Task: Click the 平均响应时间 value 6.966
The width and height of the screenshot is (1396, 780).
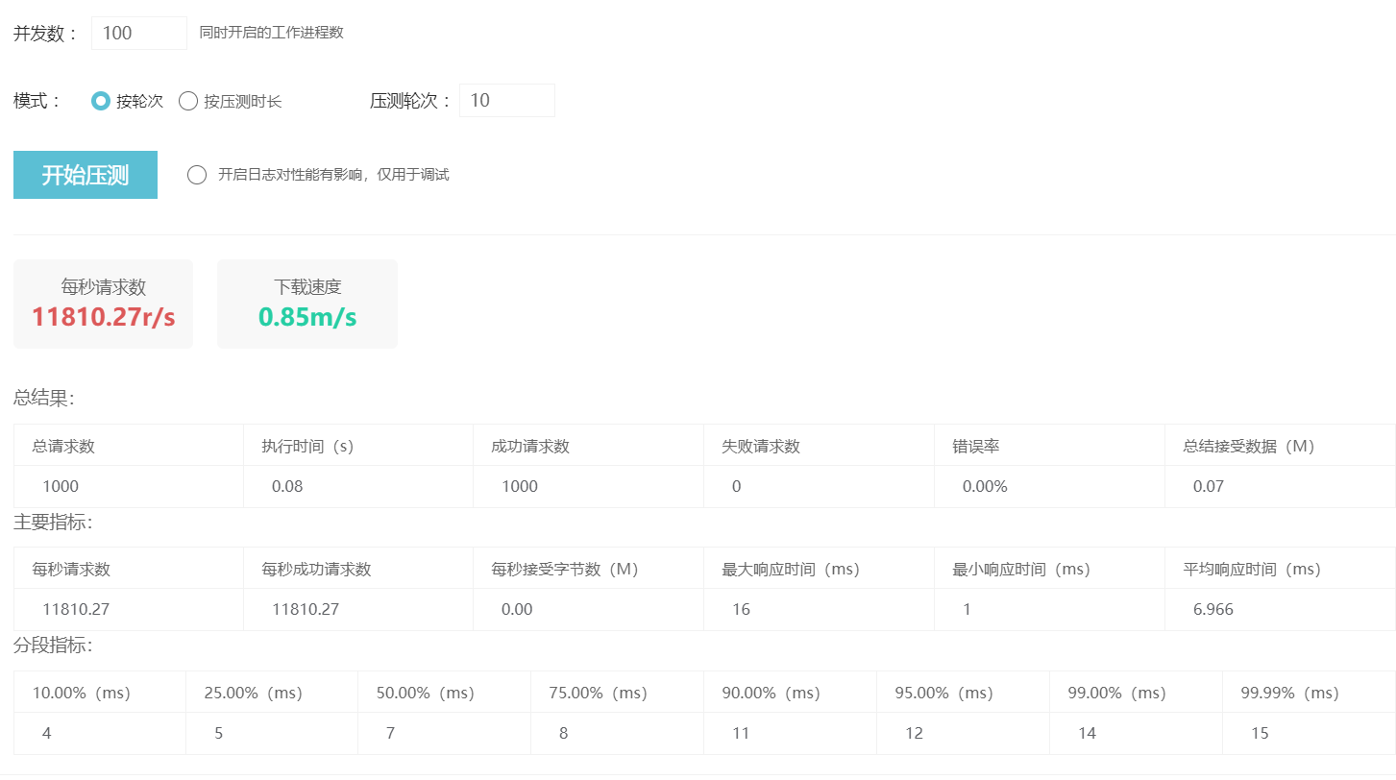Action: pos(1213,609)
